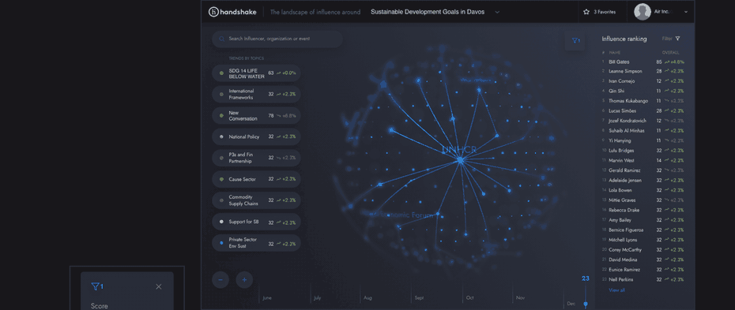The height and width of the screenshot is (310, 735).
Task: Expand the Air Inc. account dropdown
Action: pos(686,12)
